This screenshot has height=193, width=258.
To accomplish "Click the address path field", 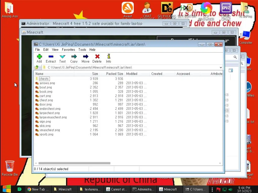I will coord(131,67).
